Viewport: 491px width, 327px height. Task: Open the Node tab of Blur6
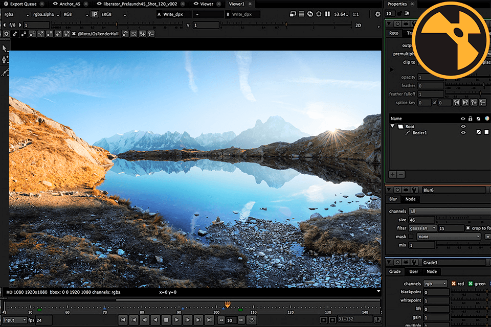[x=410, y=199]
